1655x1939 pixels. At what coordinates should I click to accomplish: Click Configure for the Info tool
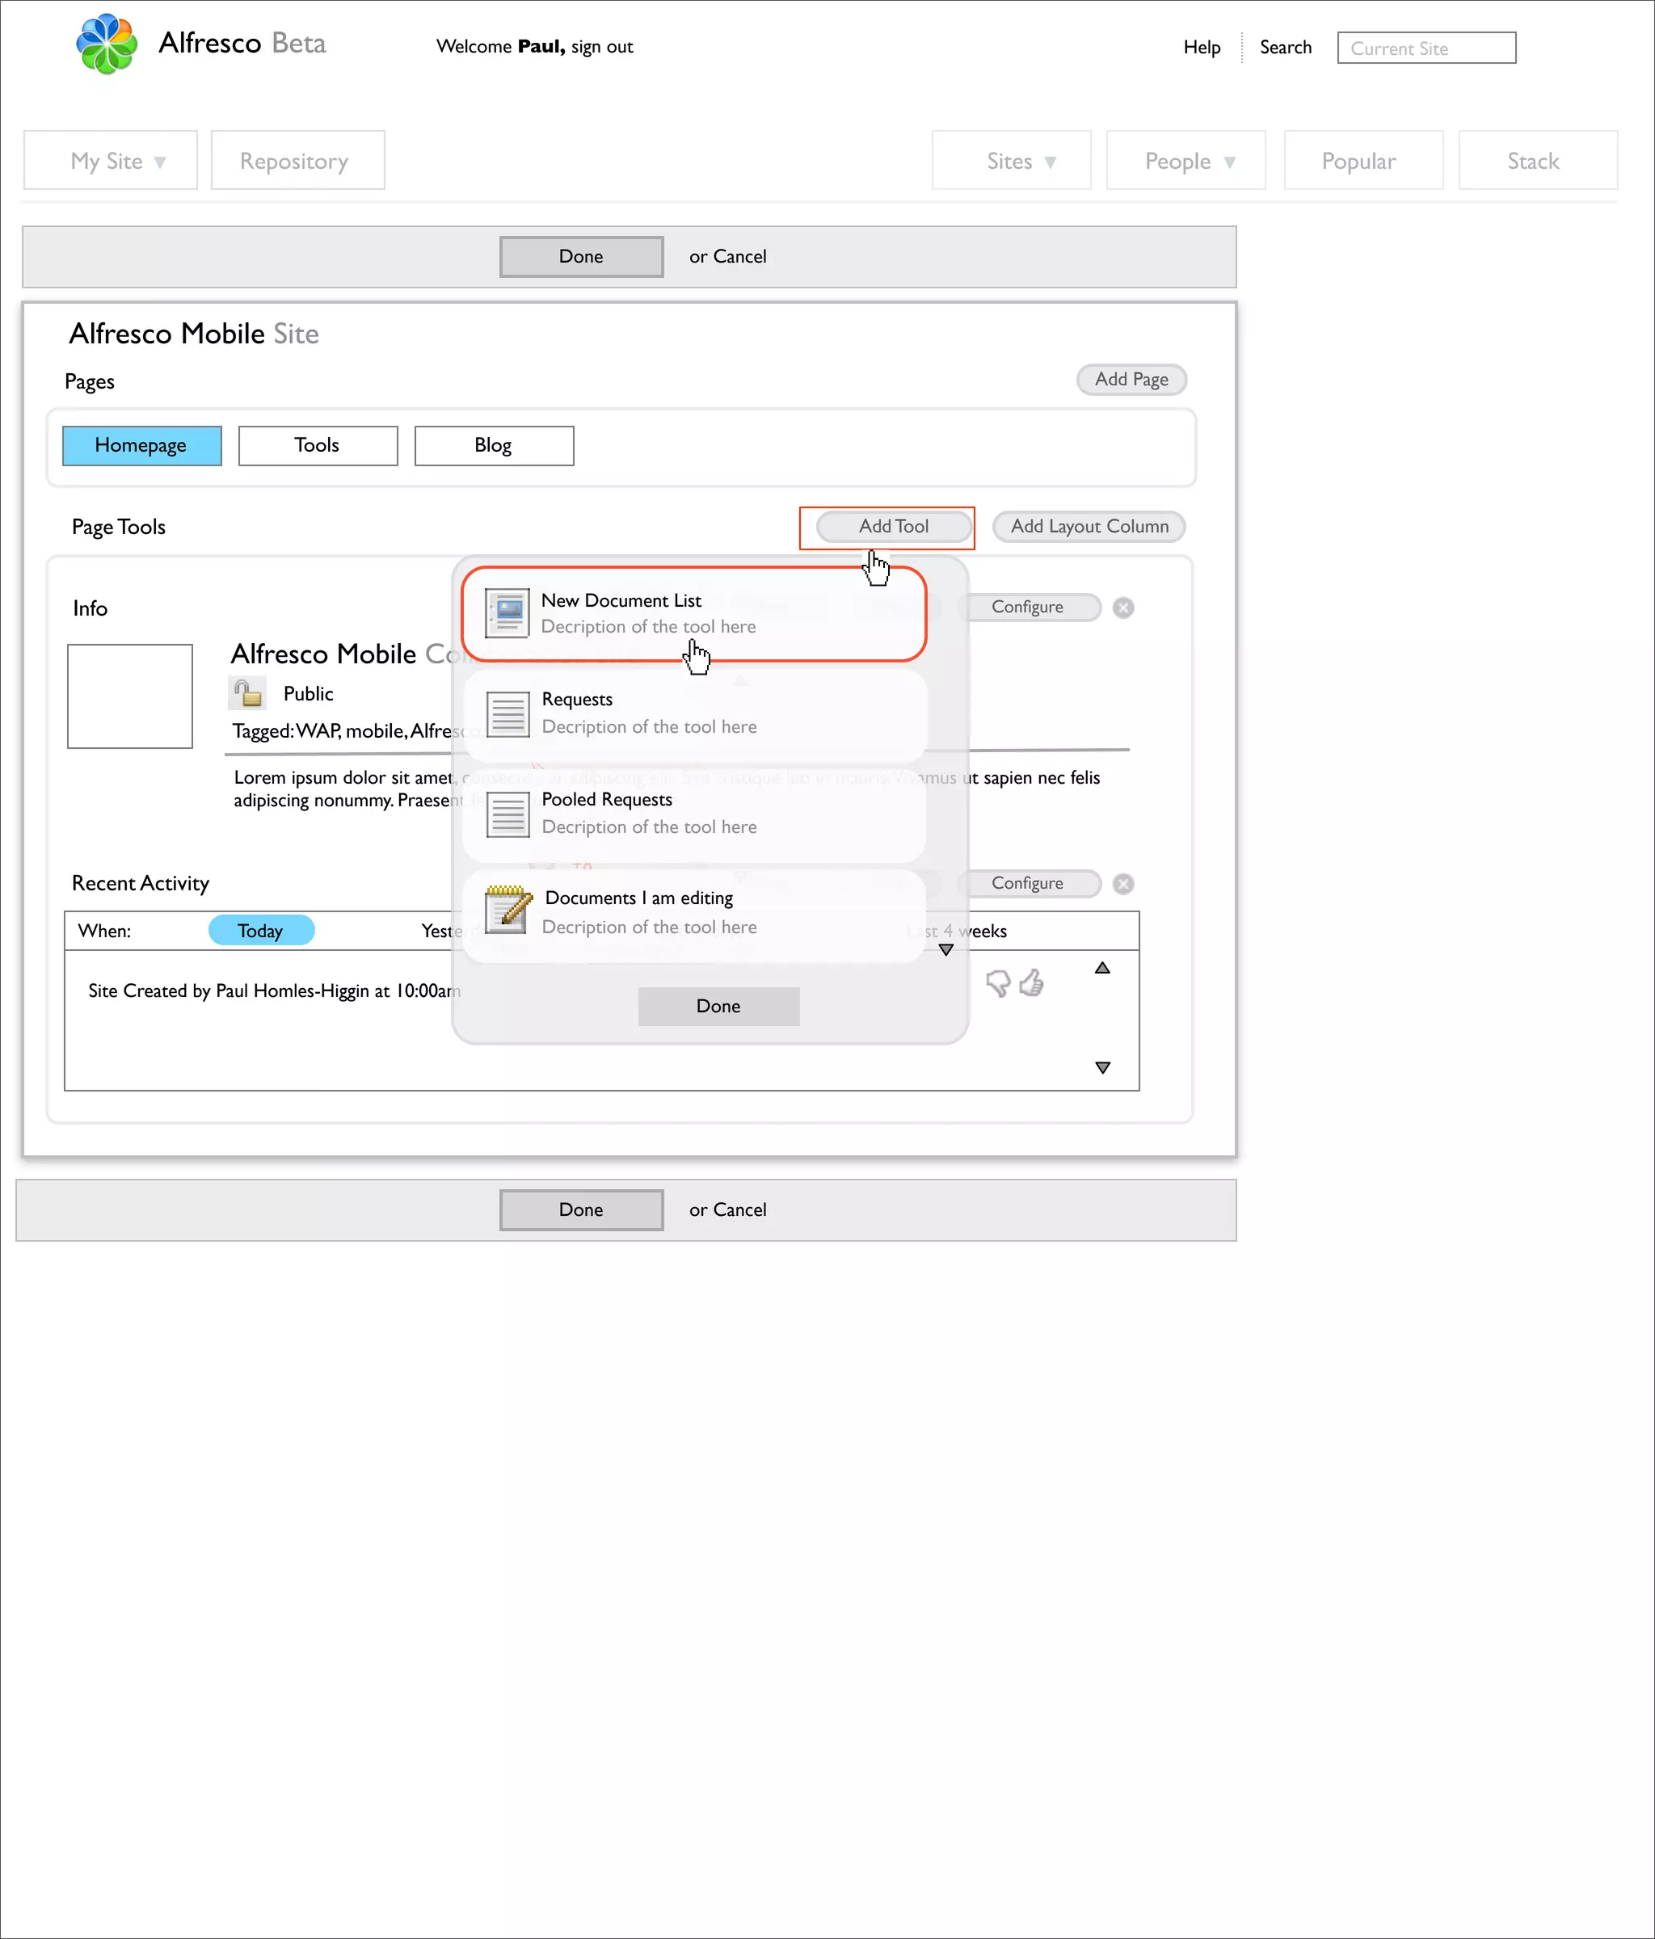(1028, 608)
